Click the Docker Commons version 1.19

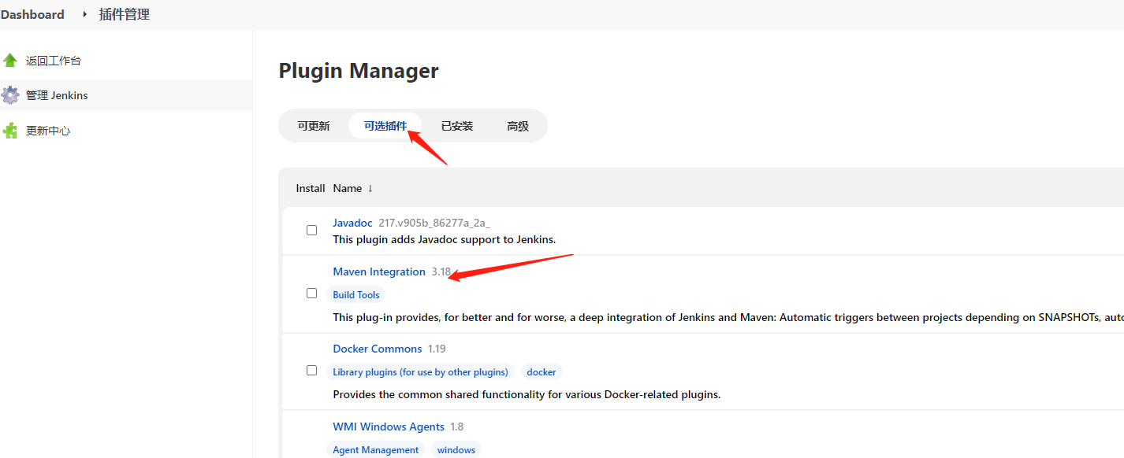point(437,349)
